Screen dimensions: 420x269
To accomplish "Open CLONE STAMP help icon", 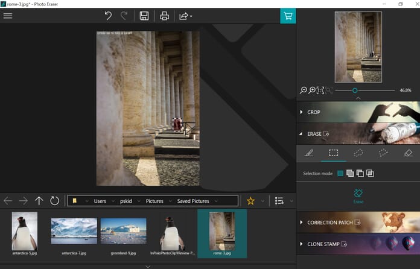I will tap(344, 244).
